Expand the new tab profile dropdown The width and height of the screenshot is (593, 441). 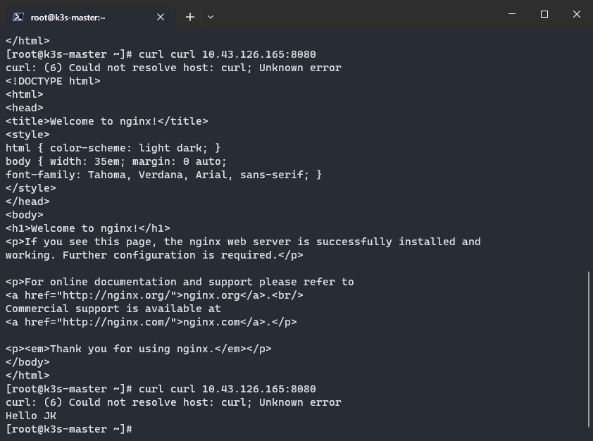[211, 17]
